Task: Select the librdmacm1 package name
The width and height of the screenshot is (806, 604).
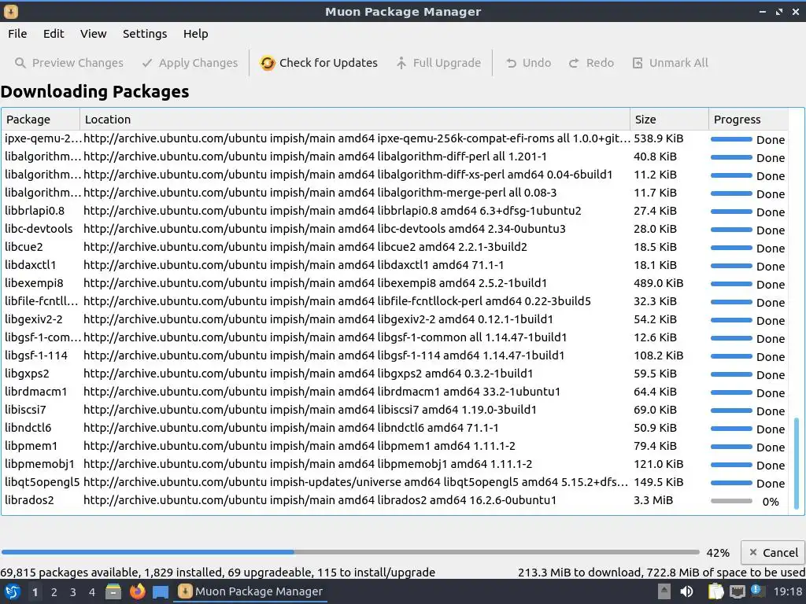Action: [36, 392]
